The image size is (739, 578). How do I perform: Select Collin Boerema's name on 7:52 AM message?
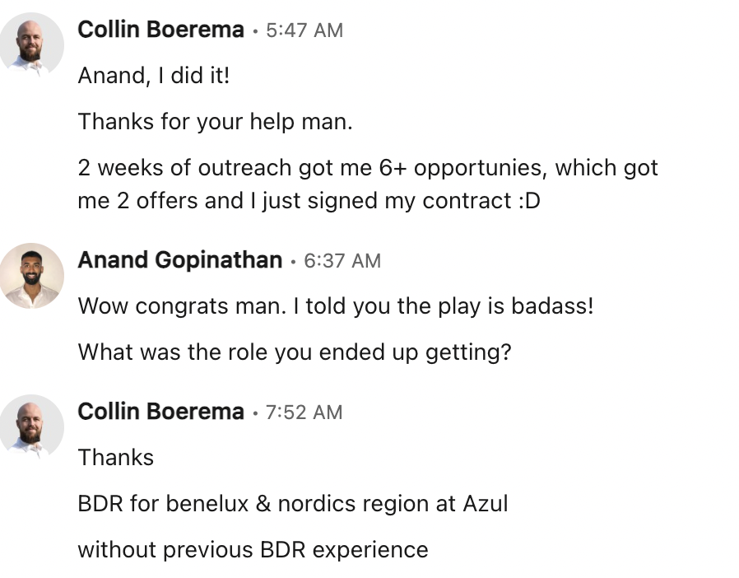click(x=160, y=412)
